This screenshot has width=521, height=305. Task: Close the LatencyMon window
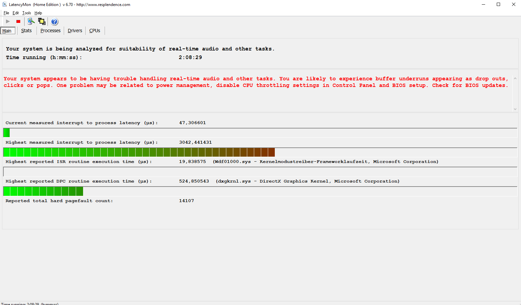click(x=513, y=5)
